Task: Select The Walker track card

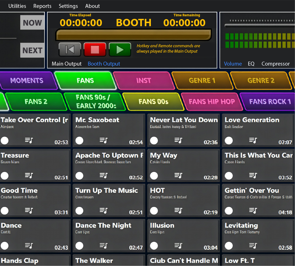Action: pos(109,260)
